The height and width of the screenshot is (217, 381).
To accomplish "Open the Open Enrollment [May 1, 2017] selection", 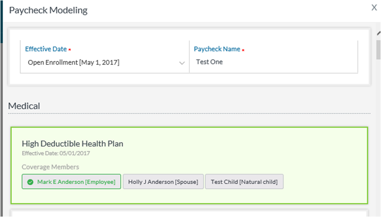I will click(74, 62).
